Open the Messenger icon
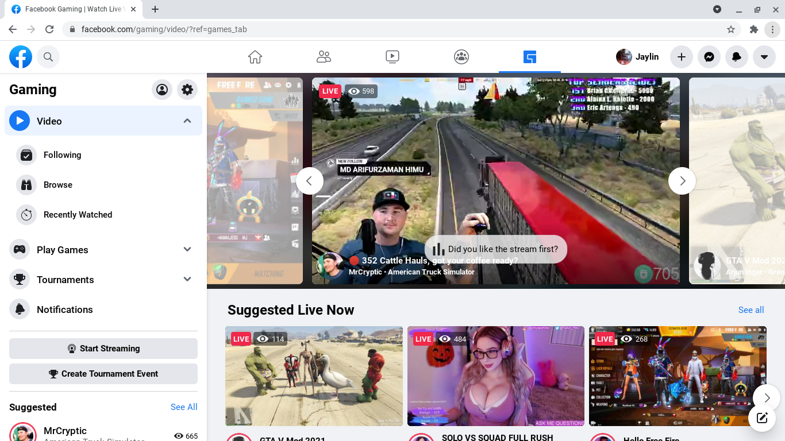The image size is (785, 441). tap(709, 57)
